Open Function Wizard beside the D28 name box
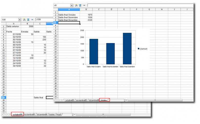 point(24,20)
